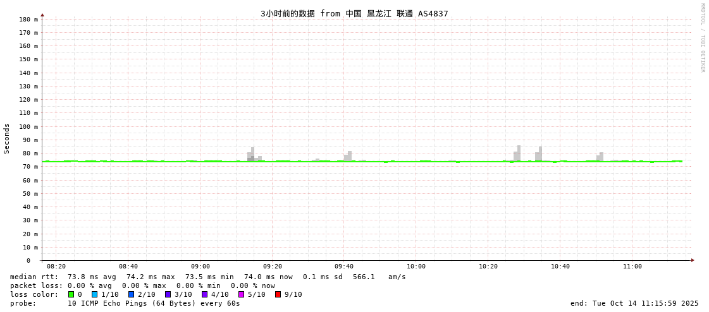709x312 pixels.
Task: Click the chart title mentioning AS4837
Action: 354,13
